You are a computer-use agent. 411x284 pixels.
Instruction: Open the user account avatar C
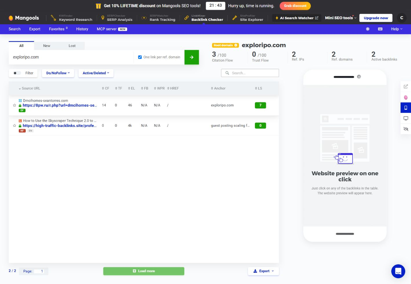pyautogui.click(x=402, y=18)
